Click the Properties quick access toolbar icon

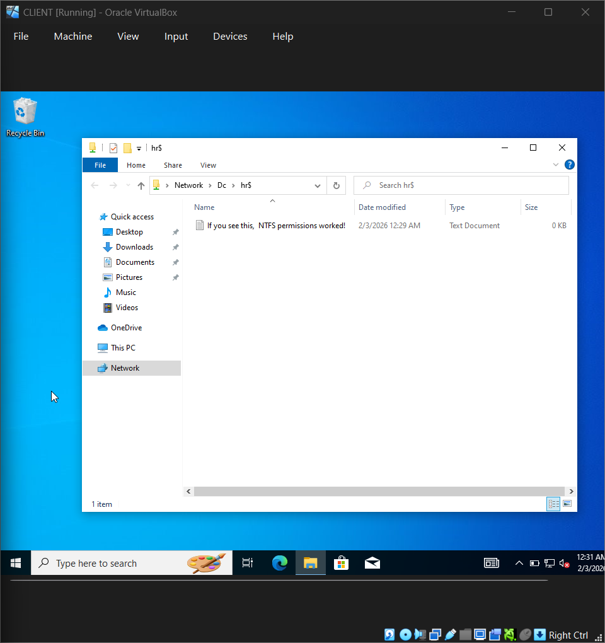113,148
